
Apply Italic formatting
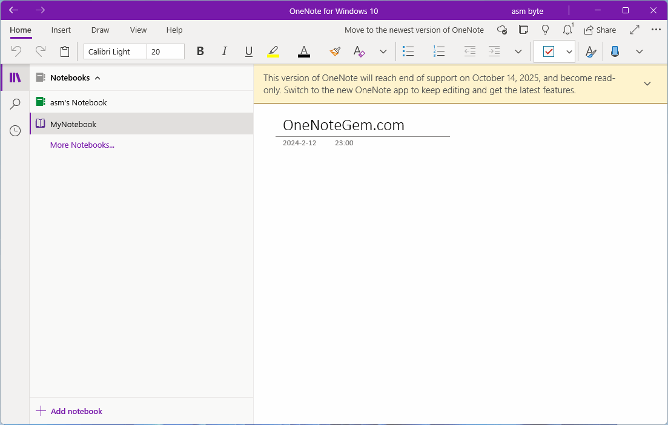pos(225,51)
